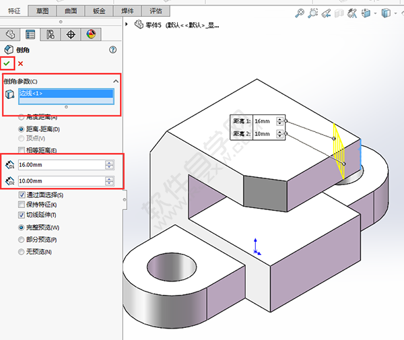
Task: Open ConfigurationManager tab icon
Action: 50,34
